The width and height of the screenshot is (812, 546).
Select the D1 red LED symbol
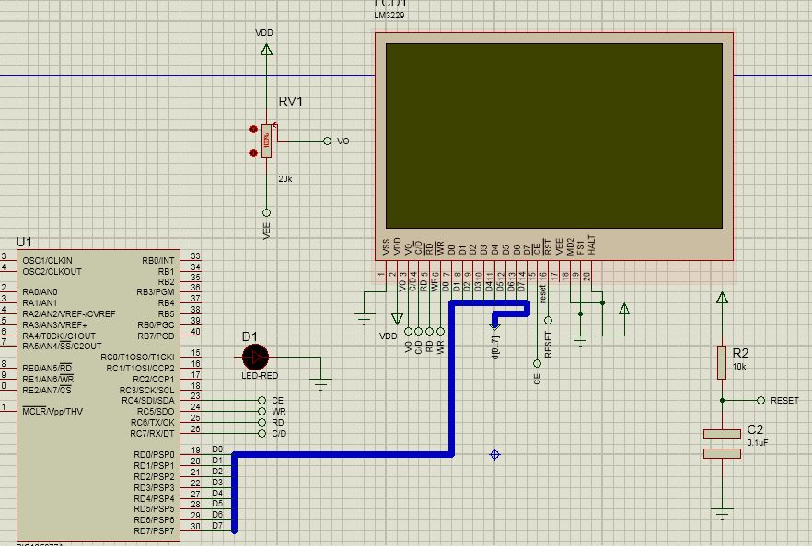(x=255, y=357)
